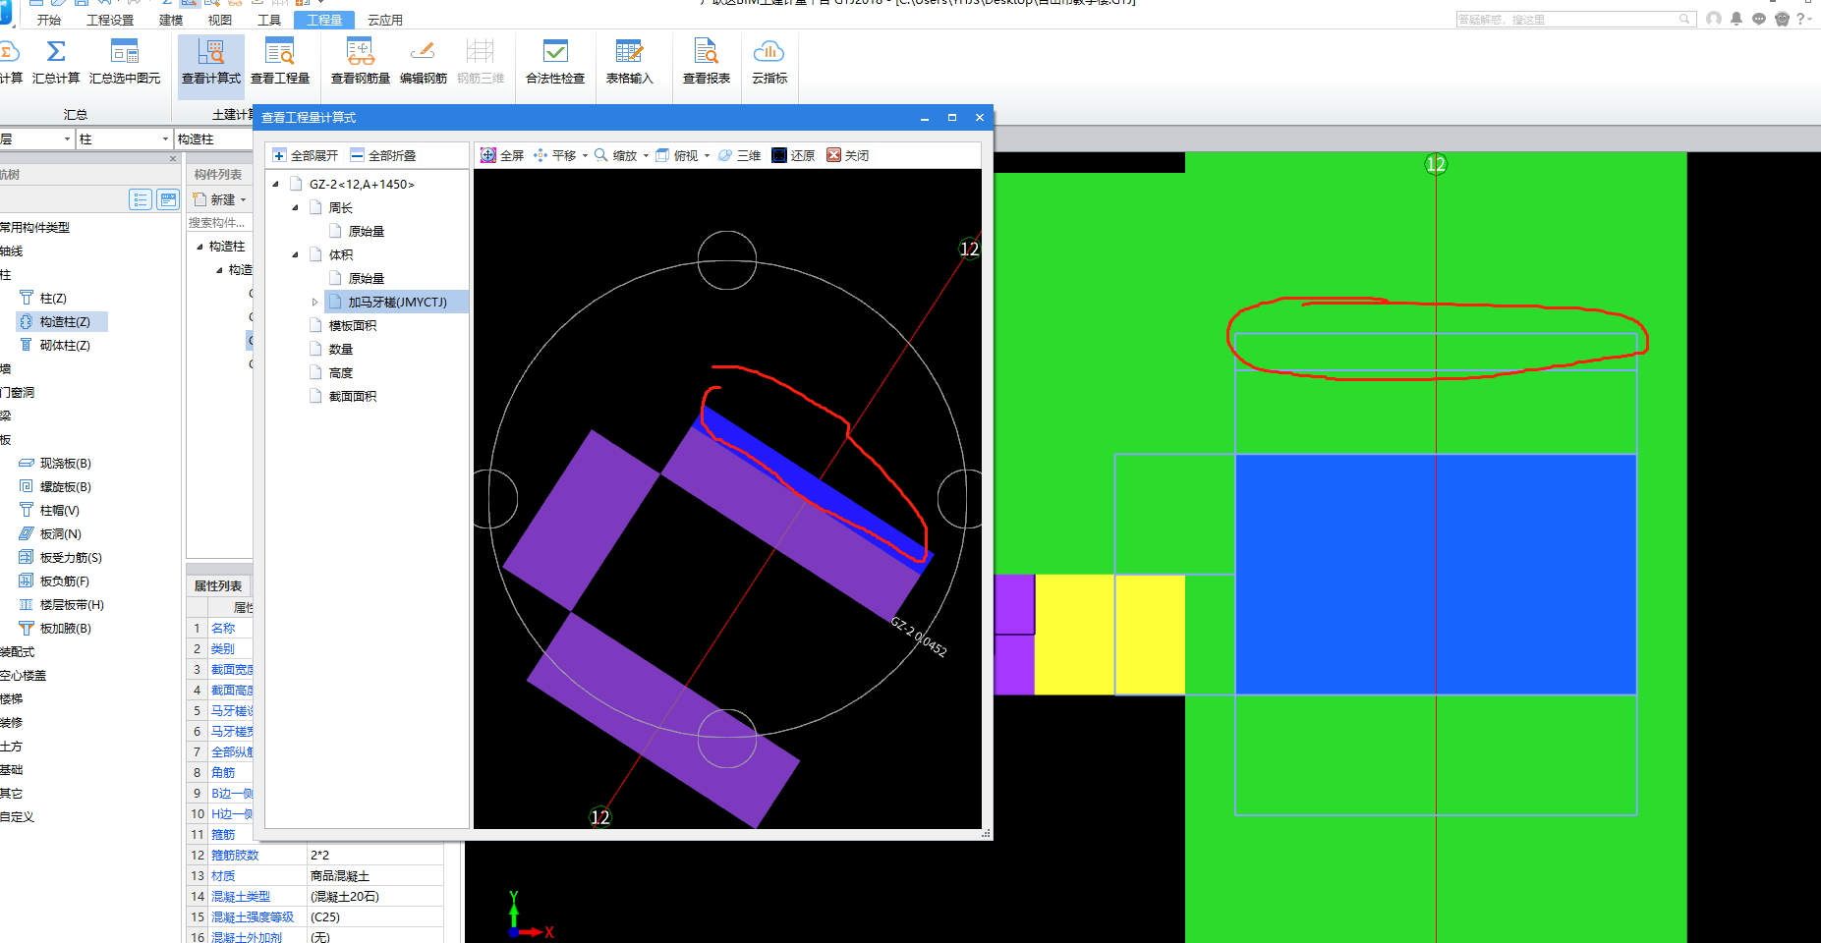Click the 云指标 cloud icon

click(768, 51)
